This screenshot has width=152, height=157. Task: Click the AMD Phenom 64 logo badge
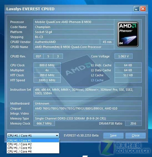pos(128,34)
